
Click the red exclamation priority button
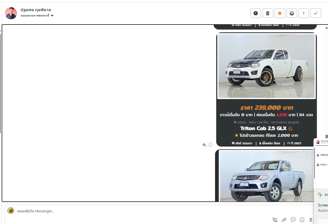(x=304, y=13)
